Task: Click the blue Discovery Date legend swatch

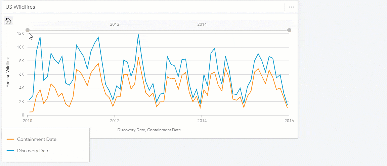Action: tap(10, 151)
